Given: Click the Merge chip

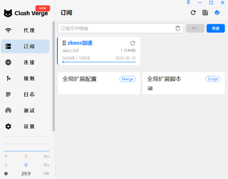Looking at the screenshot, I should pyautogui.click(x=128, y=79).
